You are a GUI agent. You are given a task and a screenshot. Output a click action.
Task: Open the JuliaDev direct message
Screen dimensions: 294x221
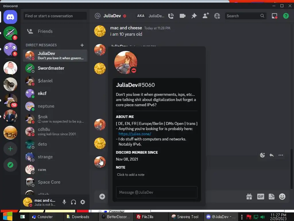coord(55,56)
